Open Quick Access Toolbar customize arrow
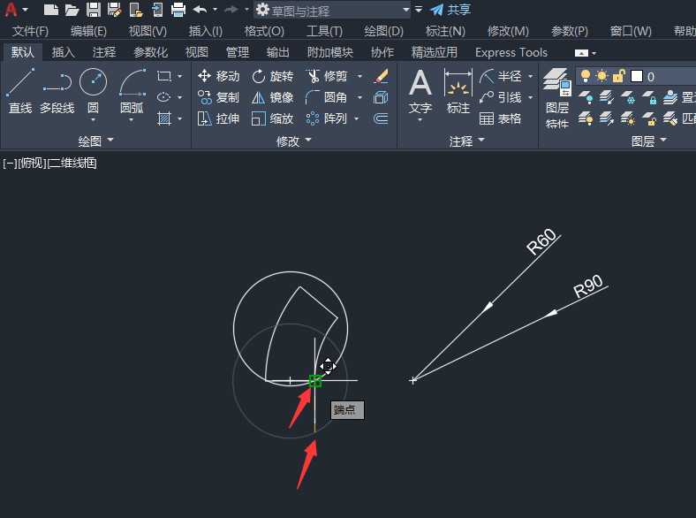Screen dimensions: 696x518 tap(419, 10)
